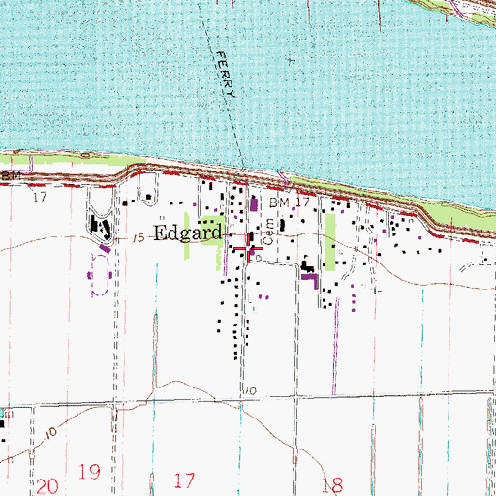This screenshot has height=496, width=496.
Task: Click the "Edgard" town name label
Action: pos(188,232)
